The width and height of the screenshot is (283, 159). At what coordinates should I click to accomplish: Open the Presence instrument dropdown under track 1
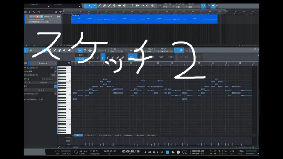pyautogui.click(x=39, y=22)
